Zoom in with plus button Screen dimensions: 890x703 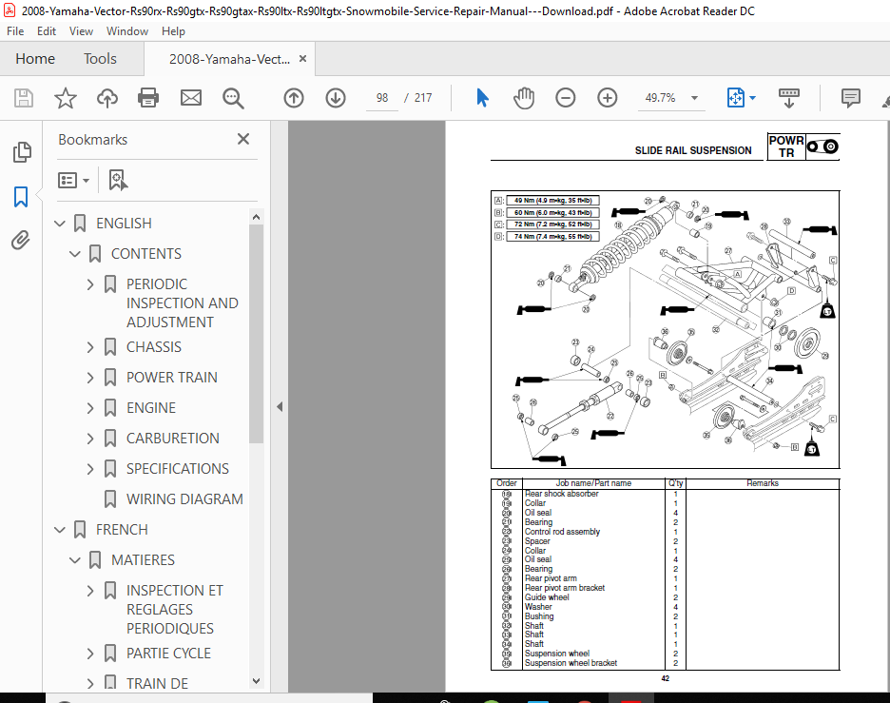pos(608,98)
